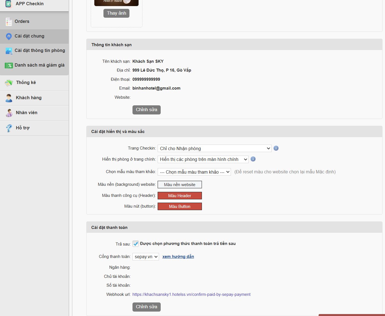Pick the Màu nền website color swatch
The width and height of the screenshot is (385, 316).
[180, 185]
